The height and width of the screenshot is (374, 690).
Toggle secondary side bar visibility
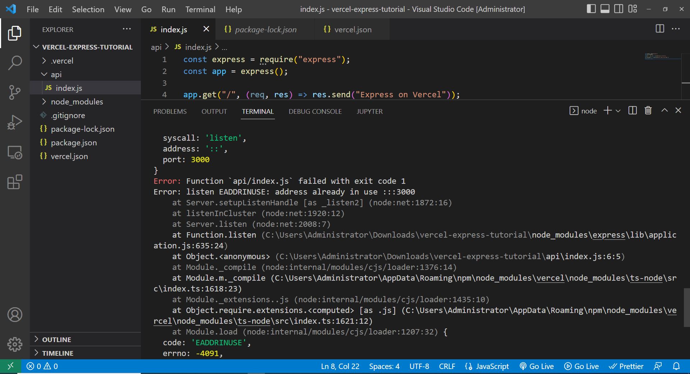[618, 9]
